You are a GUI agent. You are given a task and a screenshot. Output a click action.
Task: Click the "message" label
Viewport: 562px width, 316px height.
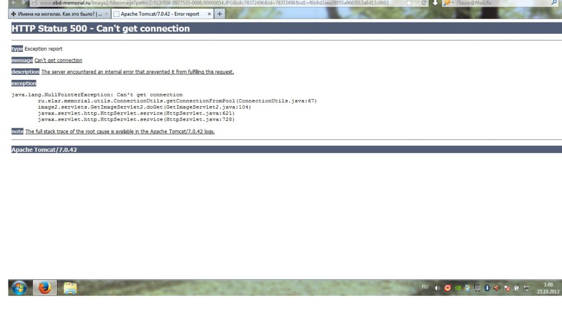pyautogui.click(x=22, y=60)
